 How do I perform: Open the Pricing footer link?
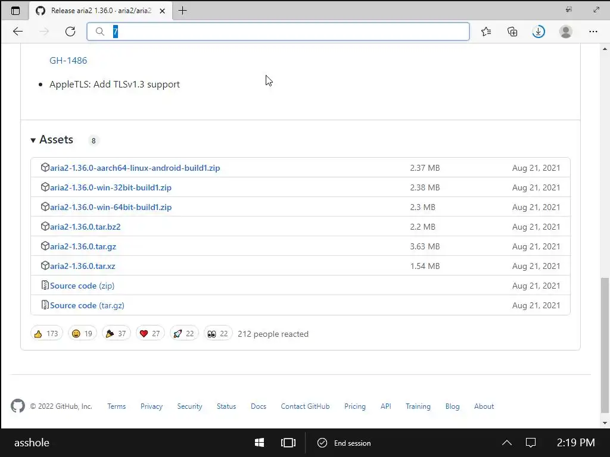coord(355,406)
